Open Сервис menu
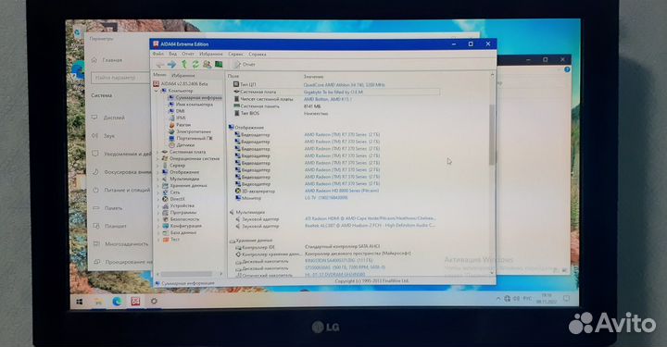Viewport: 667px width, 347px height. coord(235,55)
